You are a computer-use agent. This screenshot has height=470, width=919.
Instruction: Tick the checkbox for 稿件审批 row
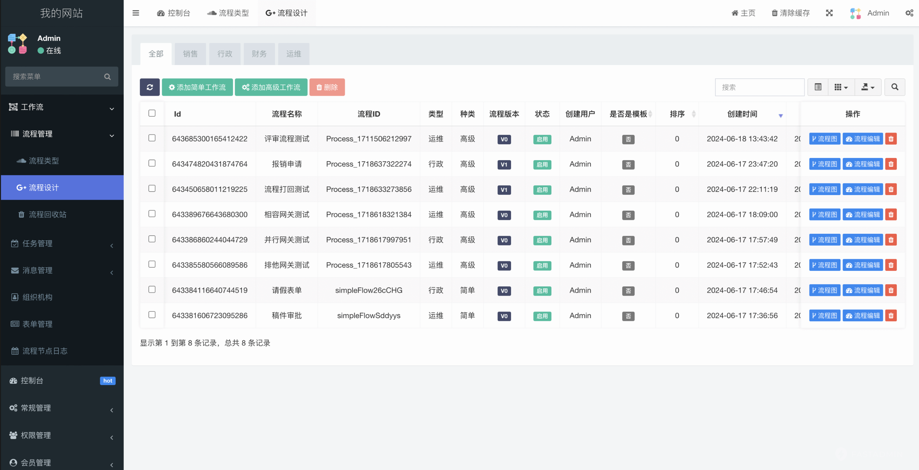click(x=152, y=315)
